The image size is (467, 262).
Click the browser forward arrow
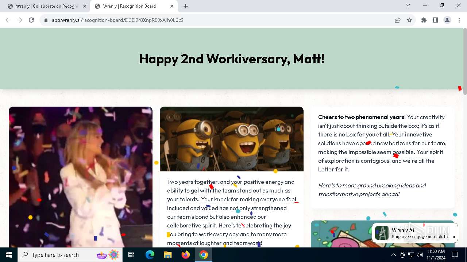click(20, 20)
